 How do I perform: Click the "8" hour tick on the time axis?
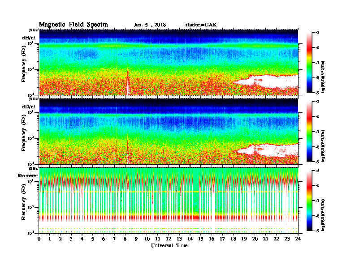click(x=125, y=239)
